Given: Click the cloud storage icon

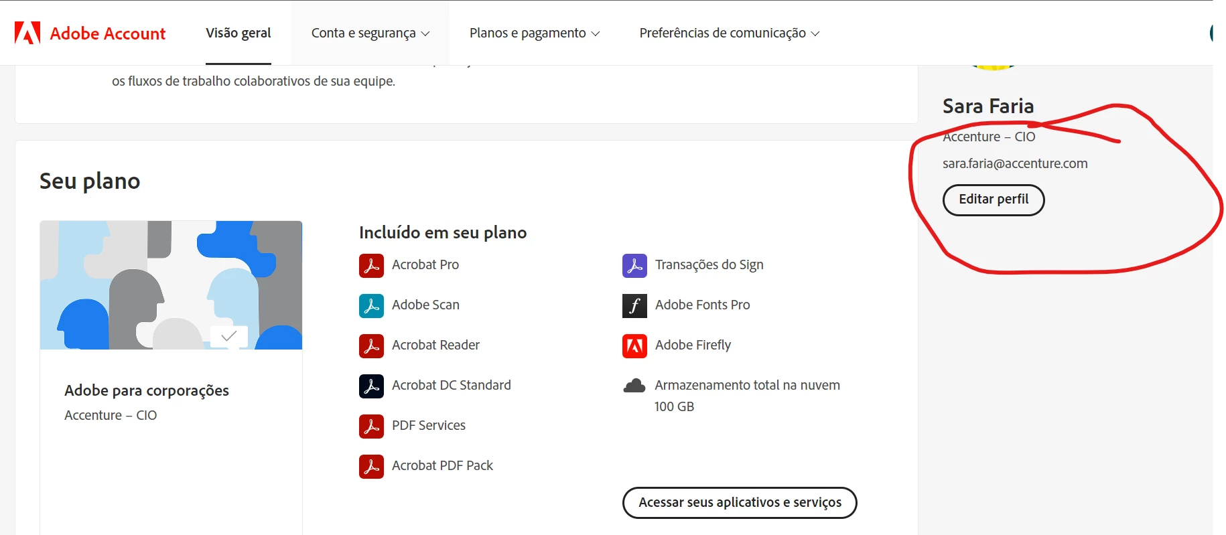Looking at the screenshot, I should (x=634, y=386).
